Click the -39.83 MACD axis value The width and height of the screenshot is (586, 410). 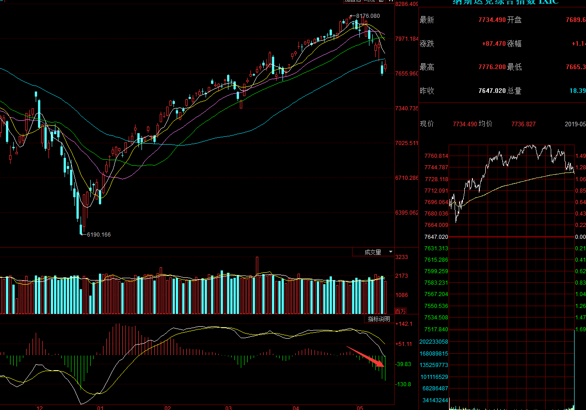point(404,364)
